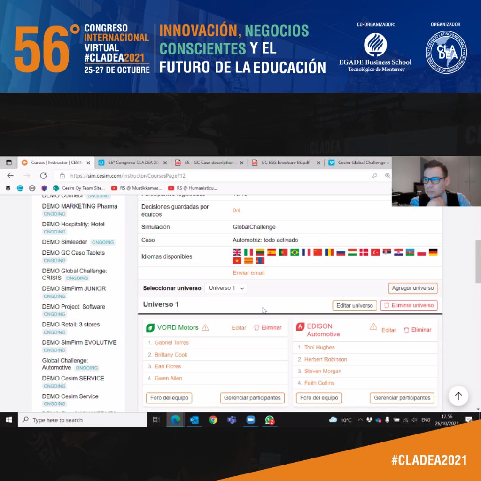Image resolution: width=481 pixels, height=481 pixels.
Task: Click the warning triangle beside EDISON Automotive
Action: (x=373, y=326)
